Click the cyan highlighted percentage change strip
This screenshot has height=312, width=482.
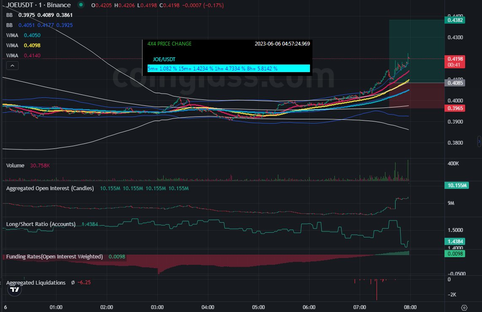click(228, 68)
